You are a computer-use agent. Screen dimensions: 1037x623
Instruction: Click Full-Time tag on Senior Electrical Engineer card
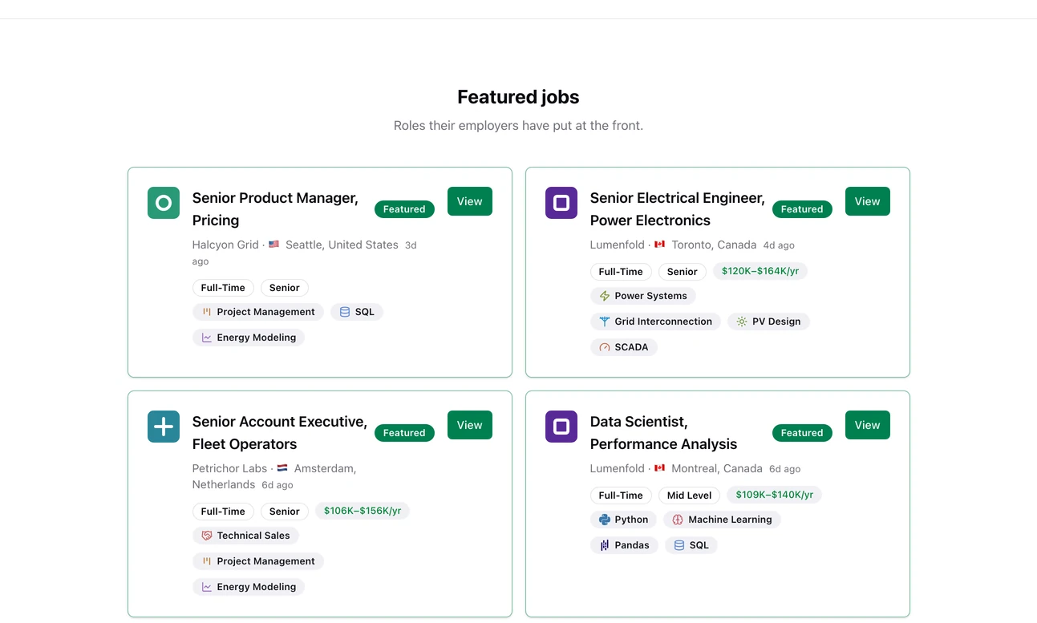click(x=621, y=272)
